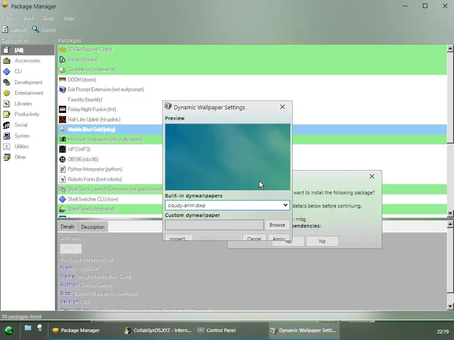Click the lightbulb quick launch icon
454x340 pixels.
39,328
